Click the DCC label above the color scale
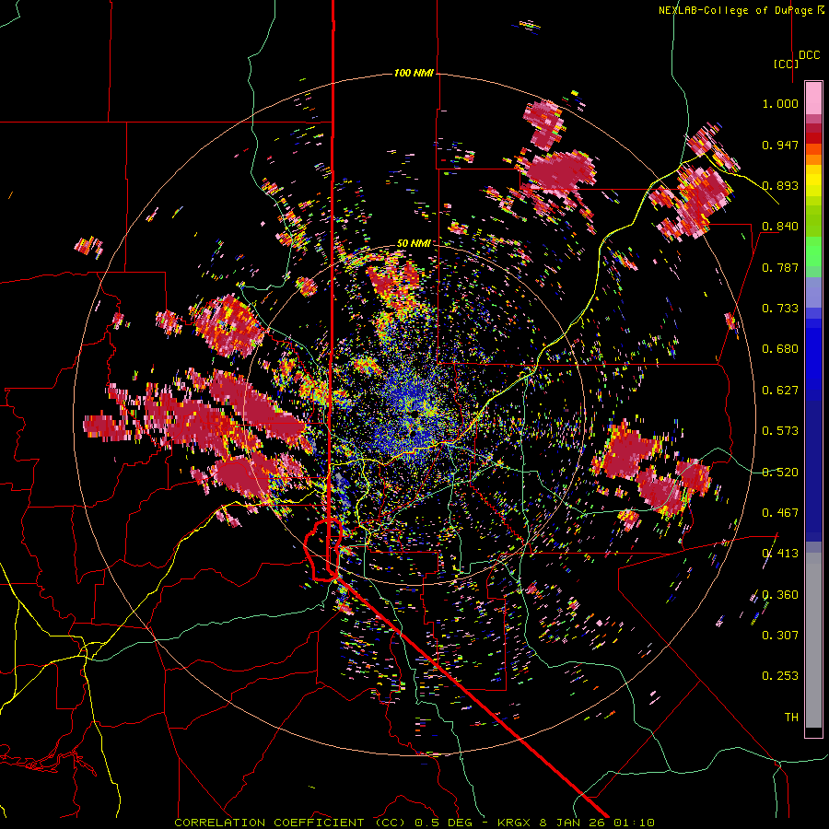The width and height of the screenshot is (829, 829). point(809,55)
